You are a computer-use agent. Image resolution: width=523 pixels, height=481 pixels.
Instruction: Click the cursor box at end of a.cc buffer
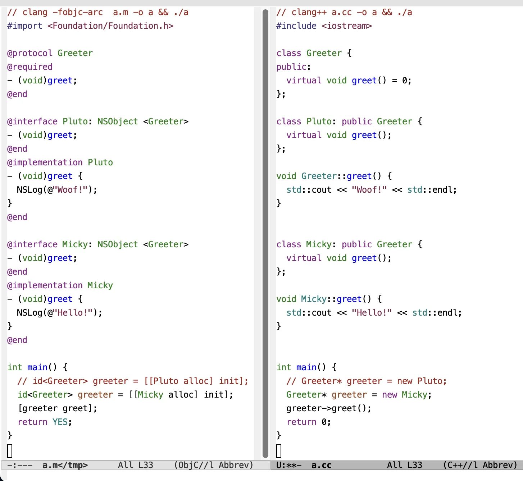tap(279, 451)
